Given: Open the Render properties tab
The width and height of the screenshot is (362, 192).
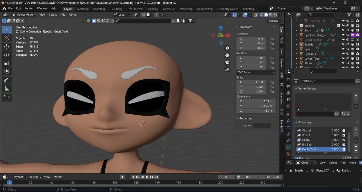Looking at the screenshot, I should click(288, 80).
